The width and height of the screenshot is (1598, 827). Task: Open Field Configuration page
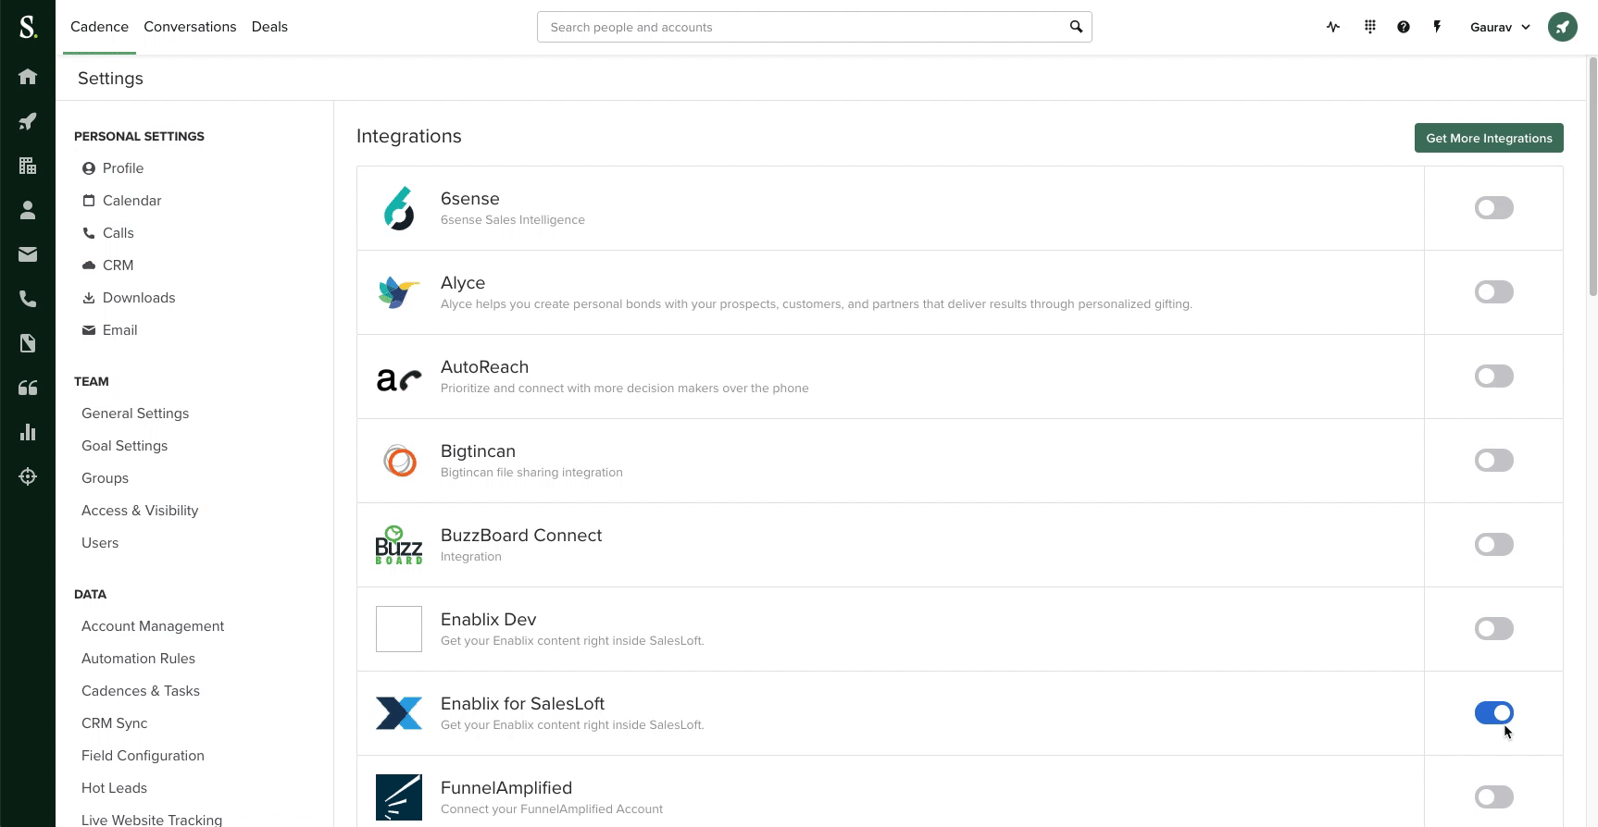143,756
